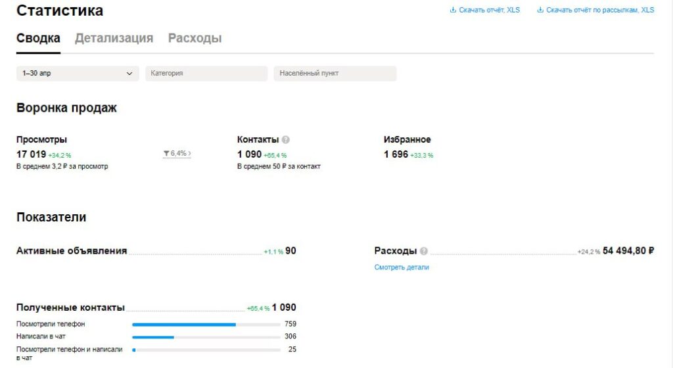Open the Категория filter field
673x368 pixels.
coord(206,74)
